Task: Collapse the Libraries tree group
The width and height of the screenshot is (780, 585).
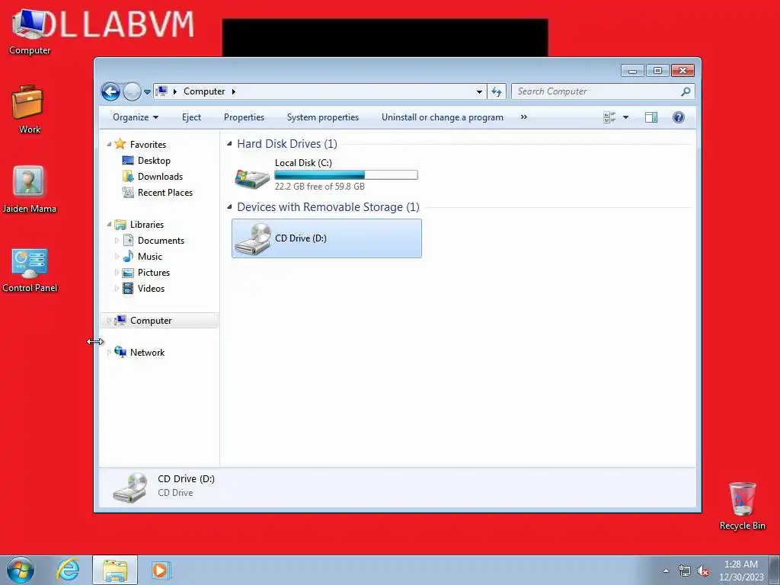Action: coord(109,225)
